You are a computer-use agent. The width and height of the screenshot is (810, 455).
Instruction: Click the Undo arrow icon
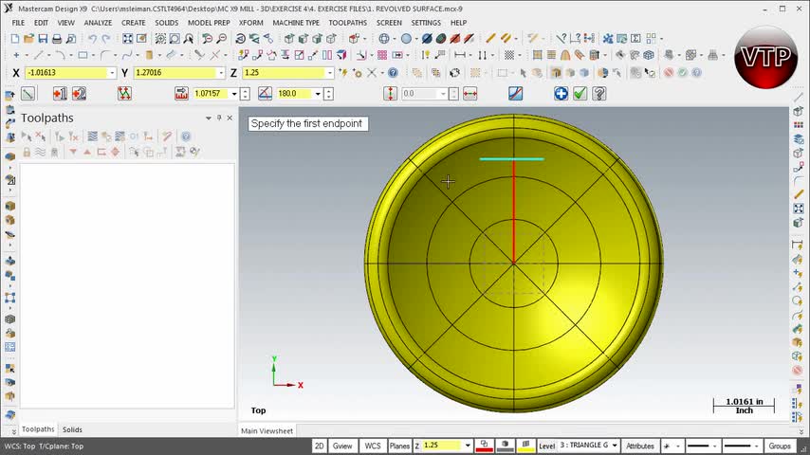point(92,39)
